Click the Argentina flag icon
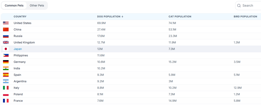 (6, 81)
